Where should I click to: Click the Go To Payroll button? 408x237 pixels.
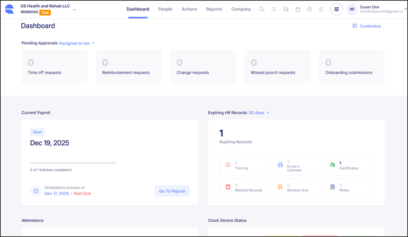(172, 191)
